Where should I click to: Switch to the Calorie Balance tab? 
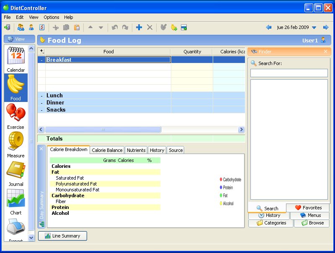tap(107, 150)
